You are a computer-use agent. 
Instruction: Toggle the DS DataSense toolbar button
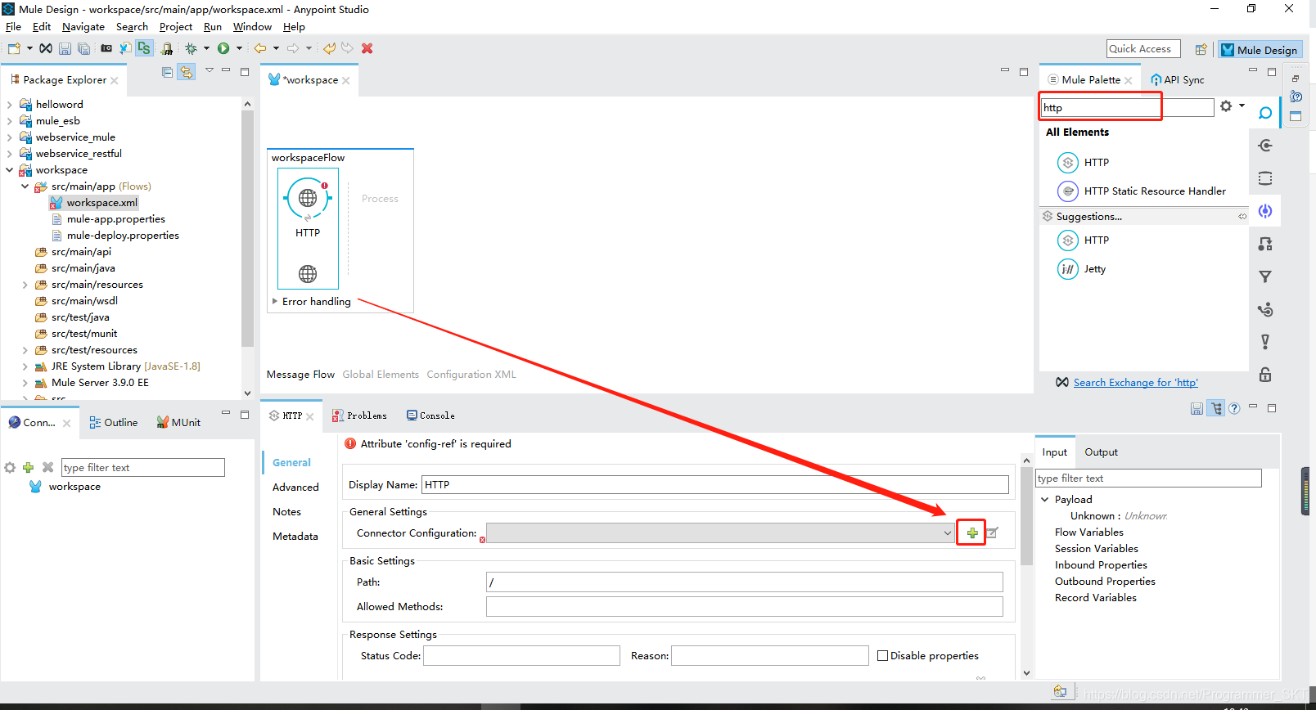[x=144, y=48]
